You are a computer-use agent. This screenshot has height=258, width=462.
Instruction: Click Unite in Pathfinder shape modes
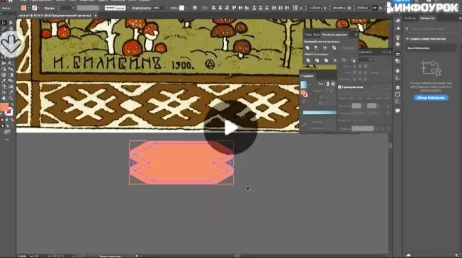(x=308, y=47)
